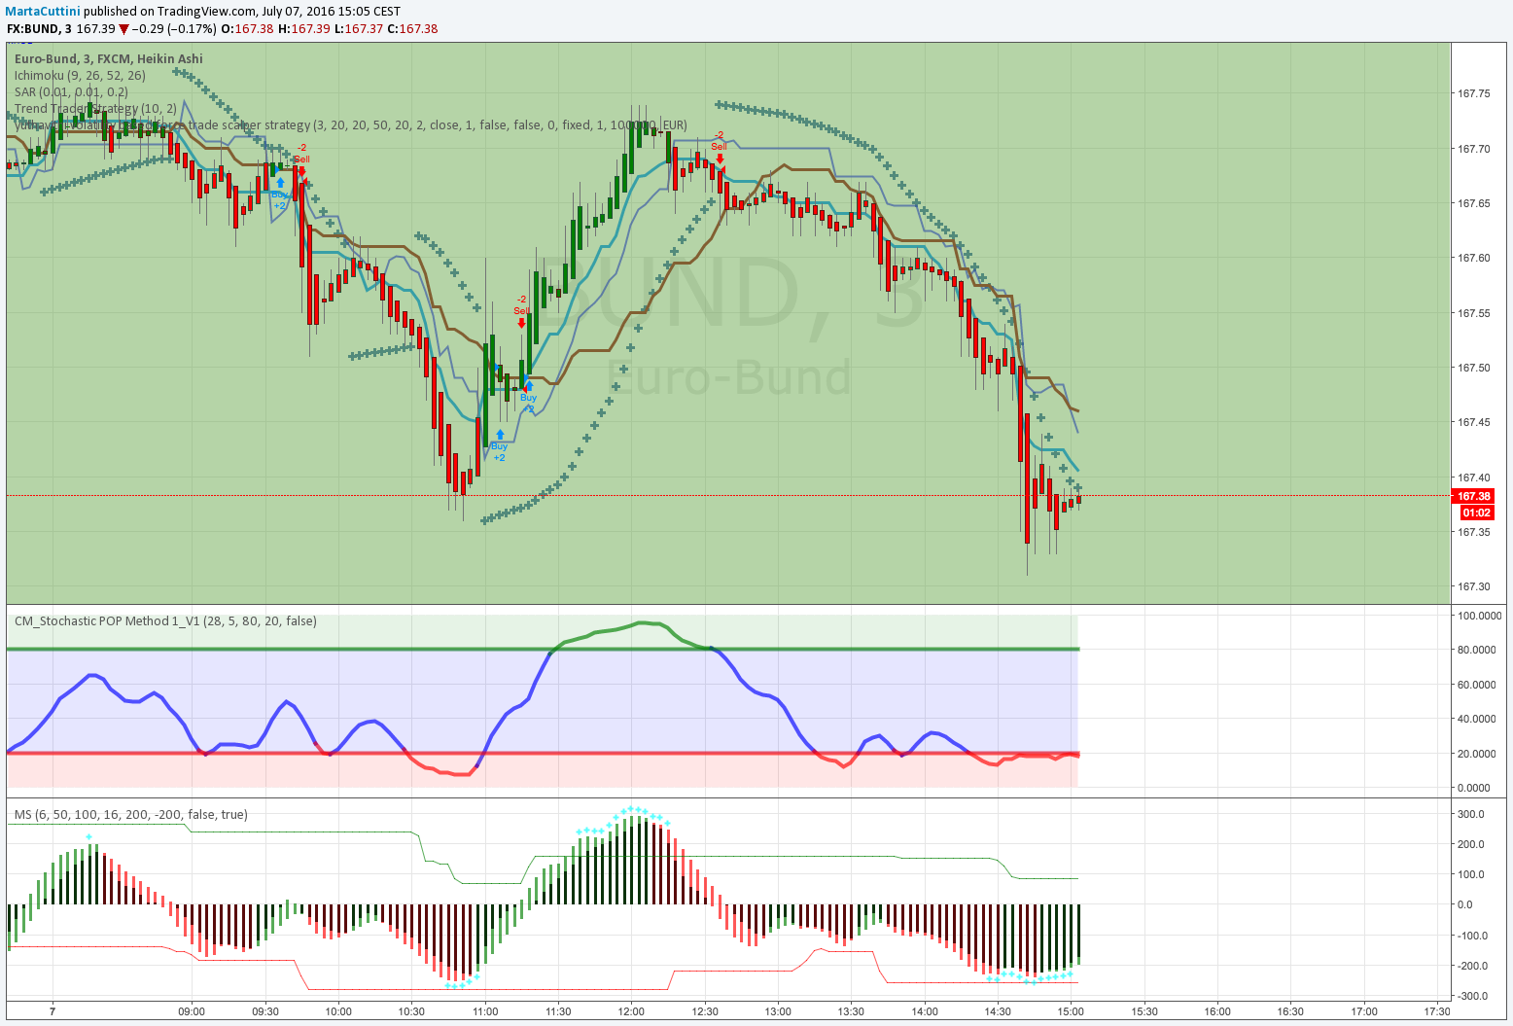The width and height of the screenshot is (1513, 1026).
Task: Click the 167.75 level on price scale
Action: (1474, 93)
